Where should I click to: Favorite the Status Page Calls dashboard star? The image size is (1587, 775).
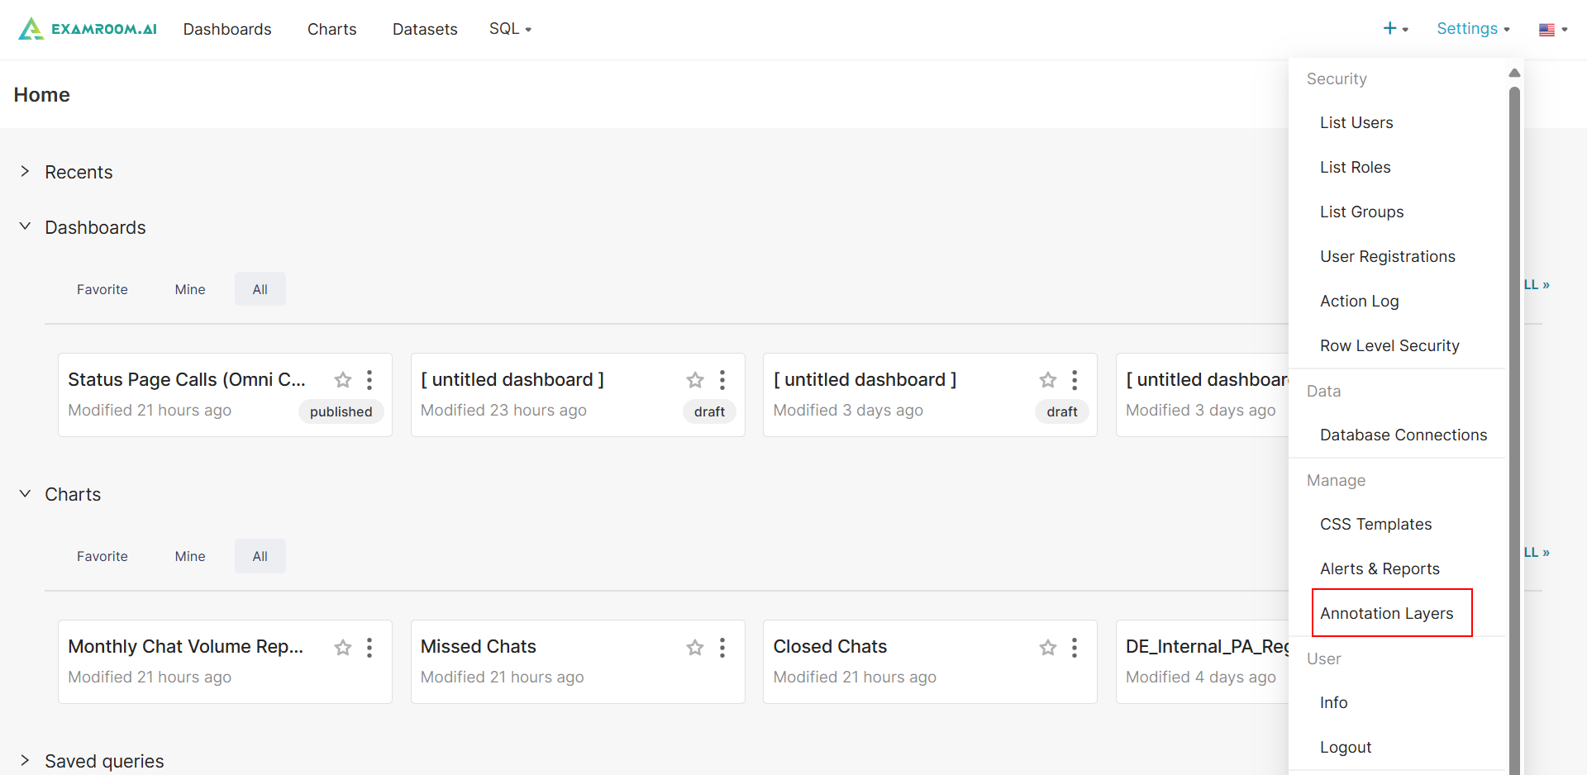coord(343,380)
